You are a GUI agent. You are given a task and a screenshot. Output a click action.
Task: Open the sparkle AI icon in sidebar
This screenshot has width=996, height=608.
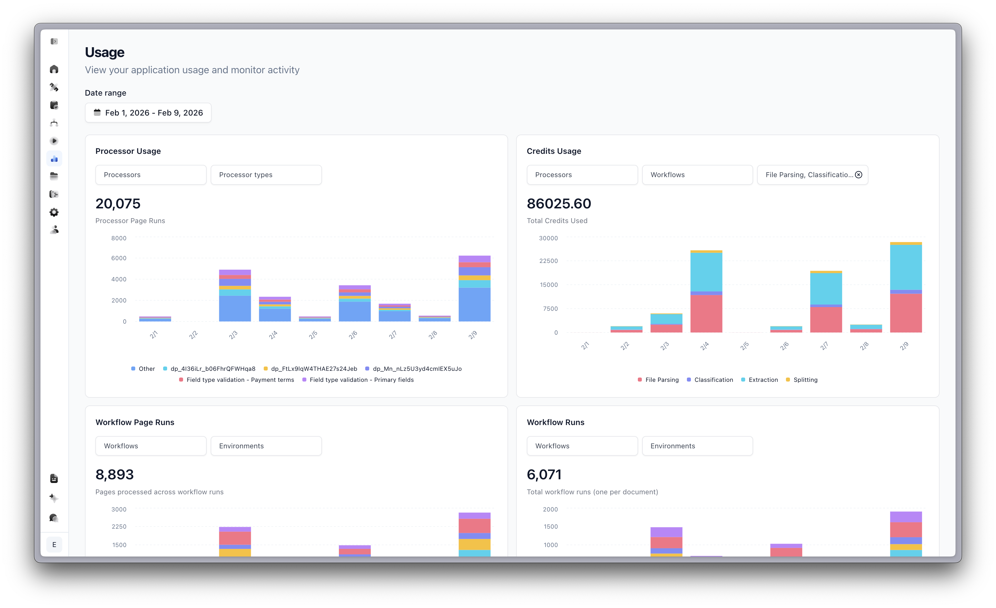54,498
